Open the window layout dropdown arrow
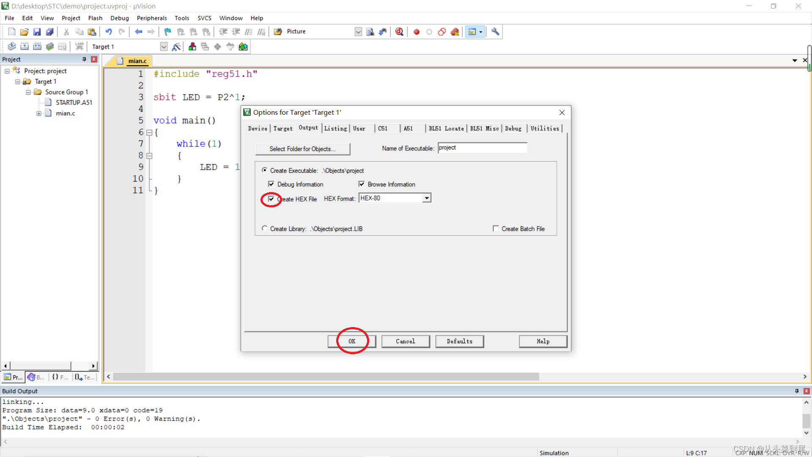Screen dimensions: 812x457 tap(481, 32)
